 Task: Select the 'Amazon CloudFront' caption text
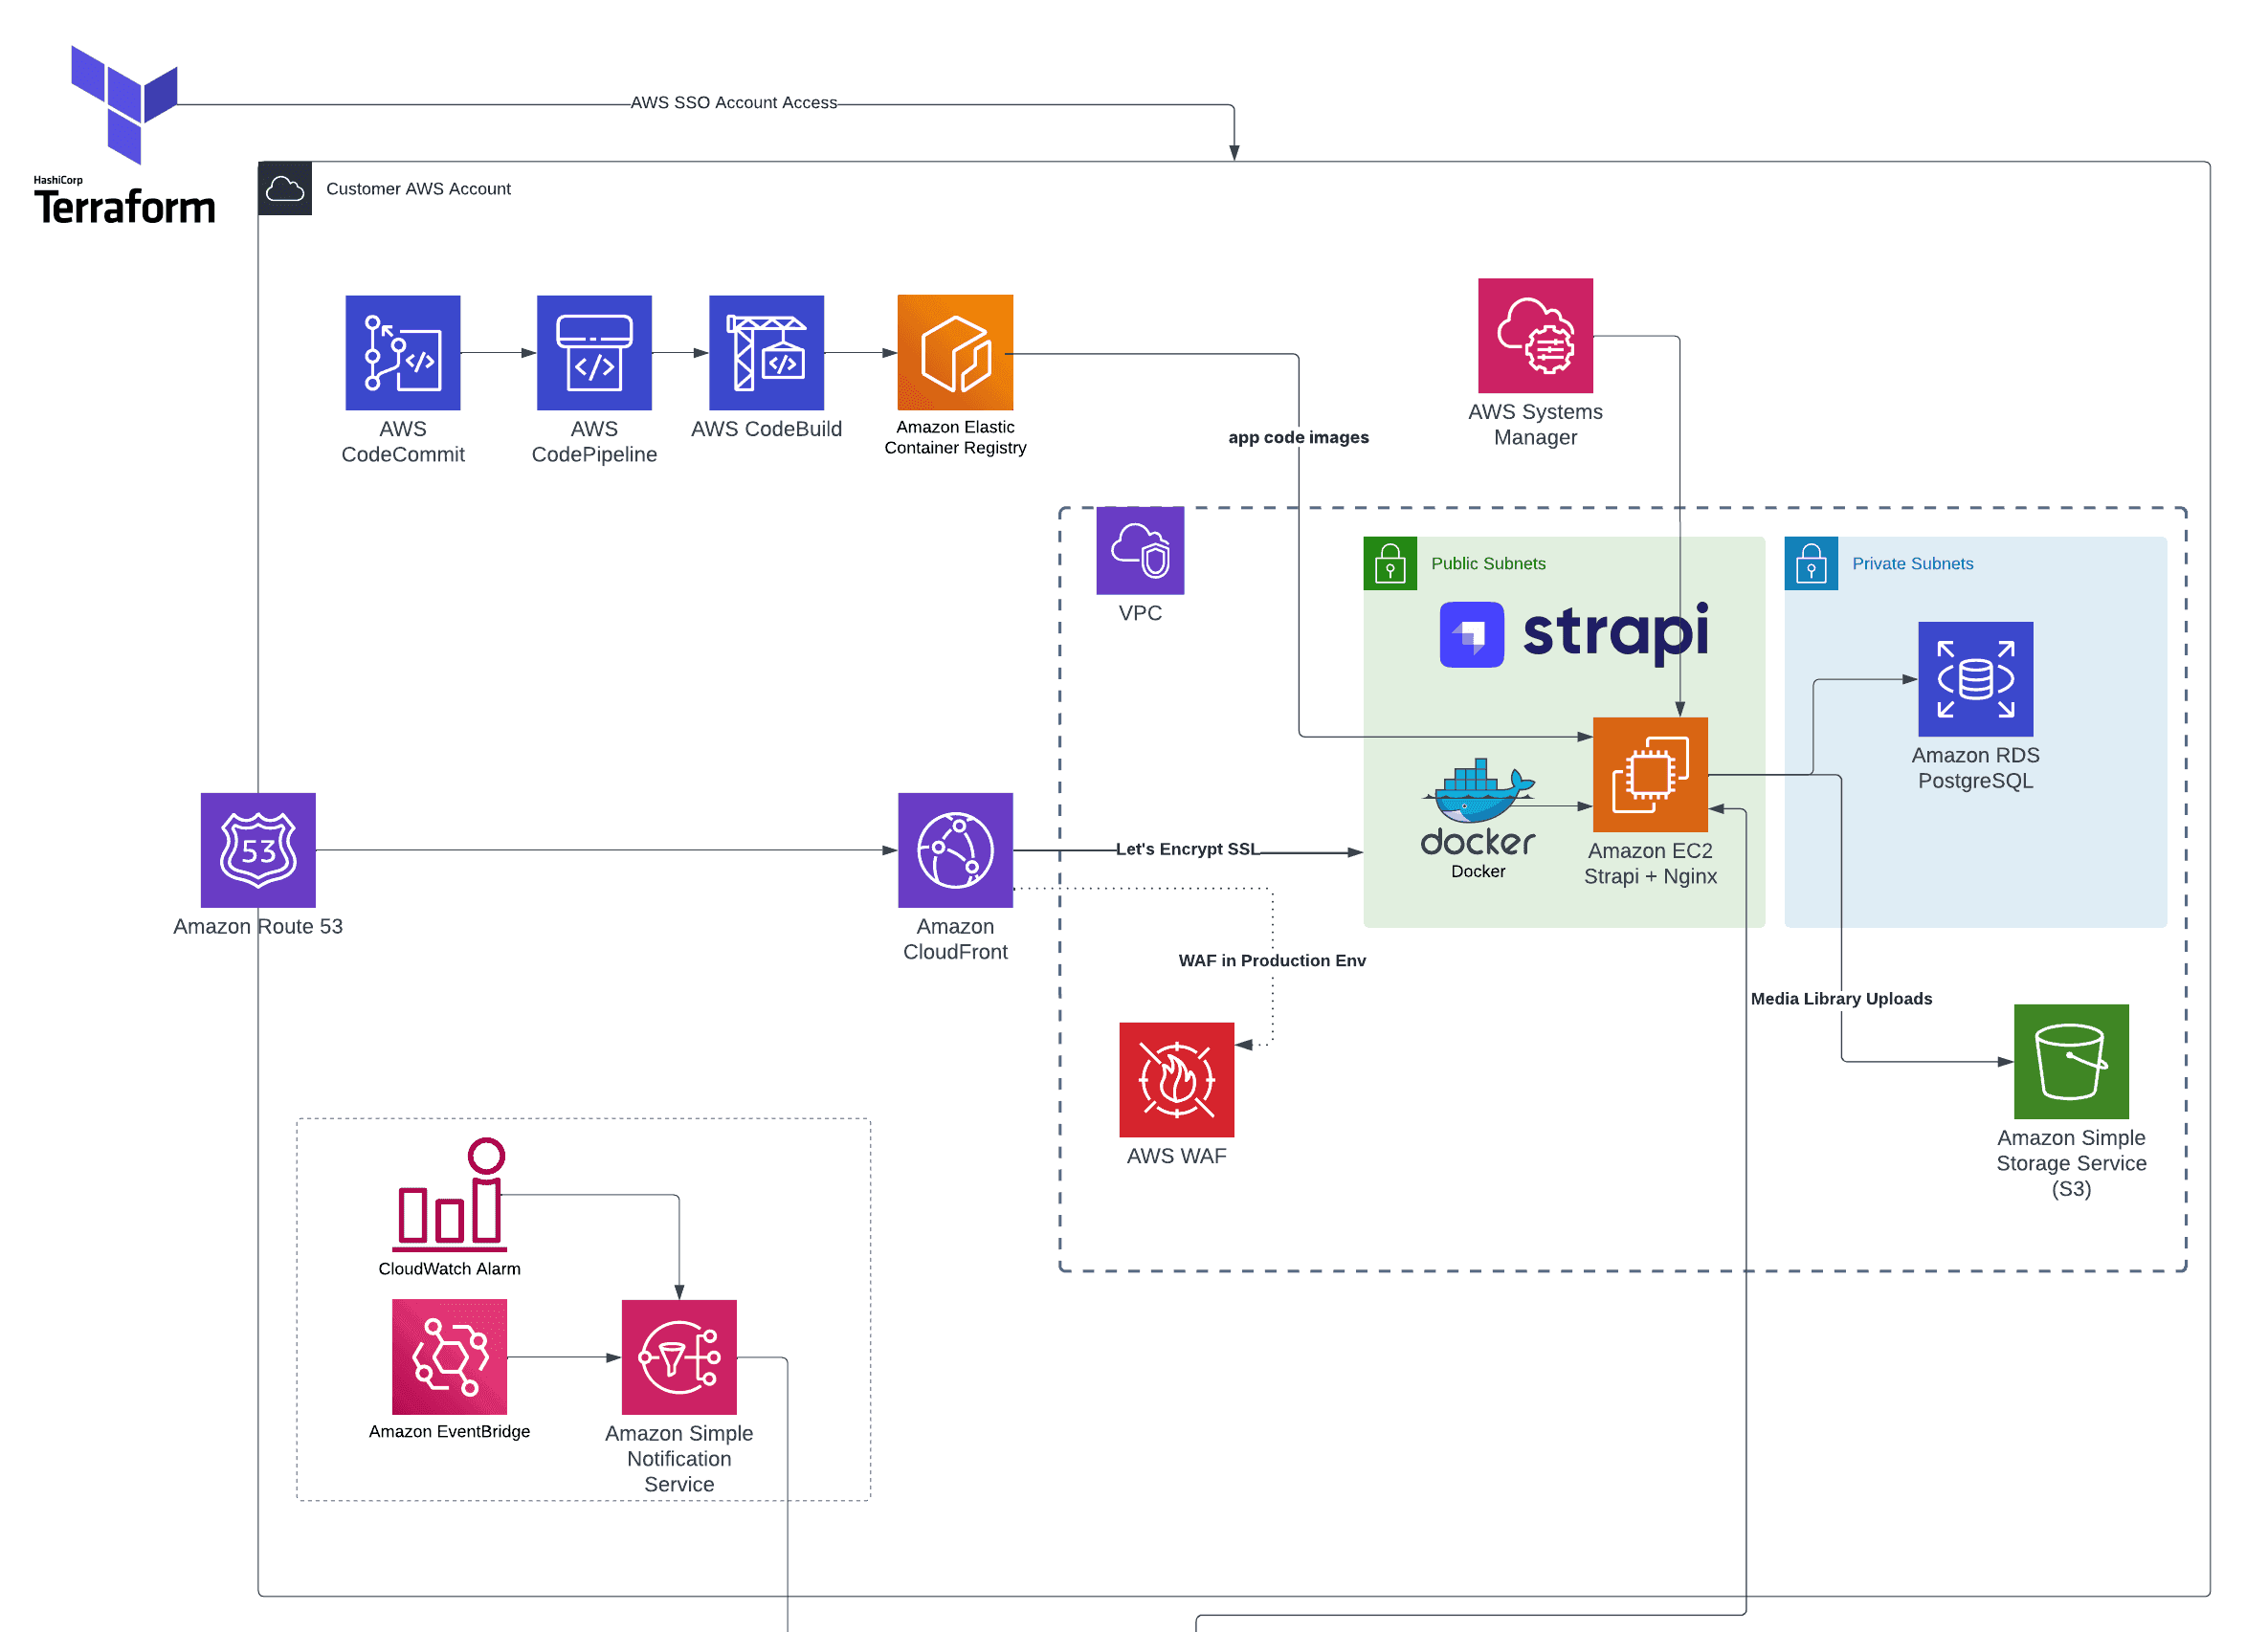pyautogui.click(x=955, y=938)
